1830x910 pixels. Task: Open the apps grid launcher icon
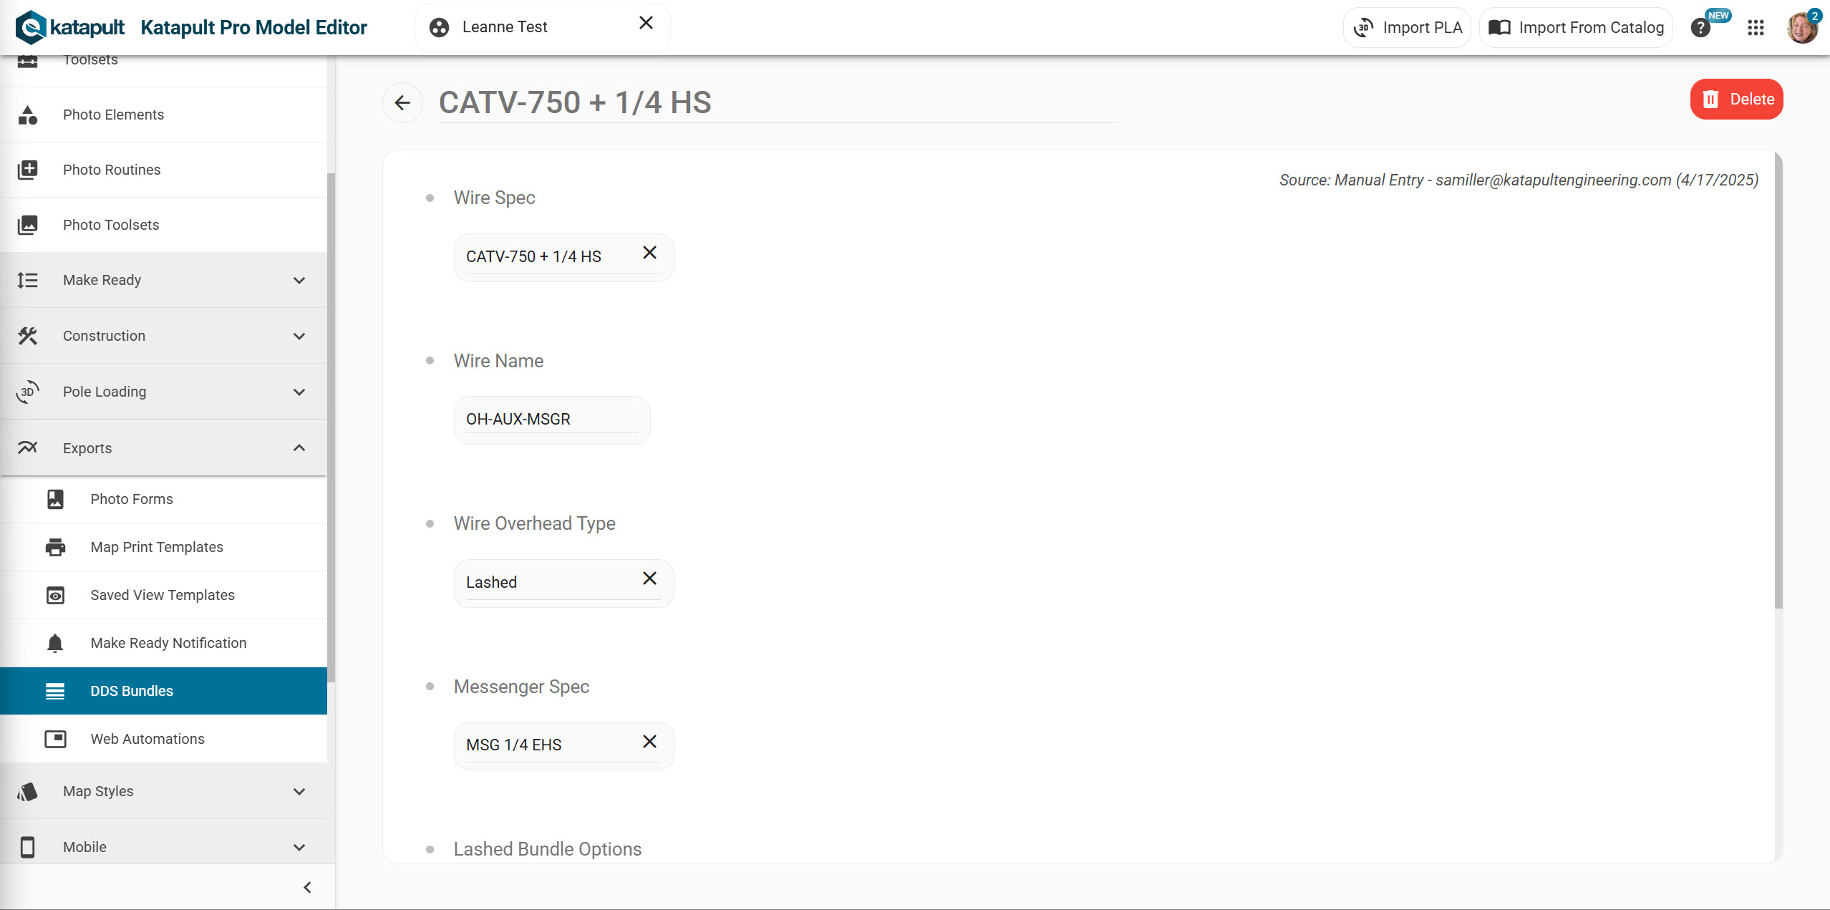pos(1755,28)
